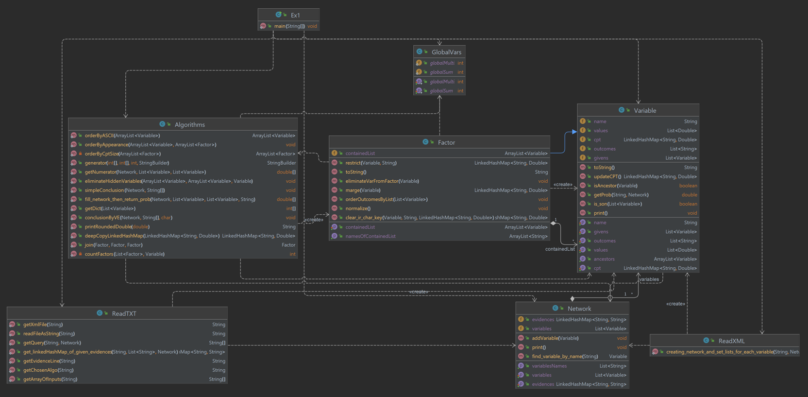This screenshot has width=808, height=397.
Task: Click the getNumerator method row
Action: coord(183,172)
